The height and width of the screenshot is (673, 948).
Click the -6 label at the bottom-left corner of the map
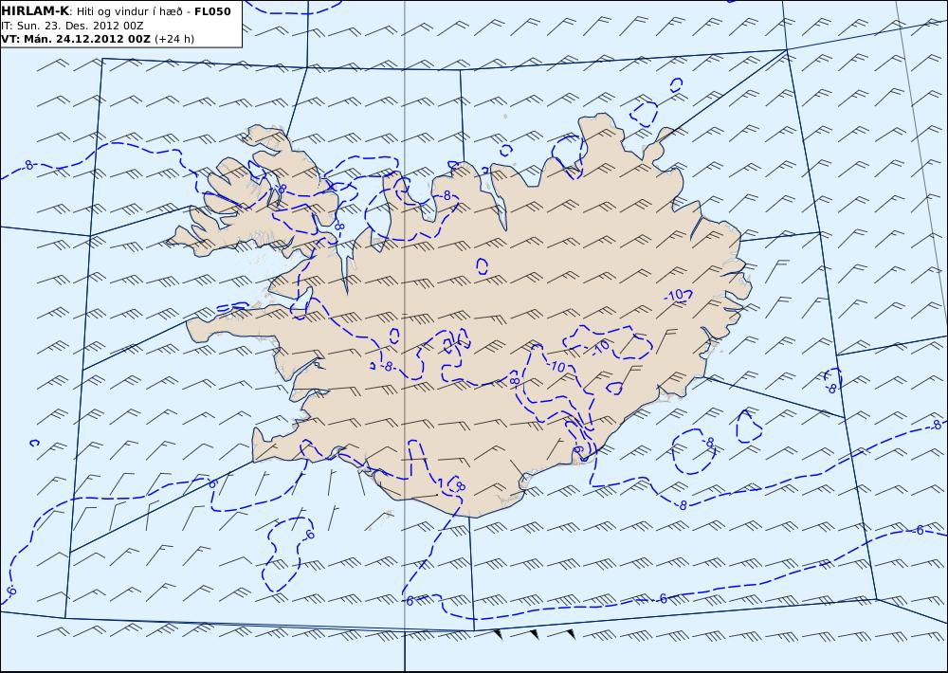pos(10,591)
